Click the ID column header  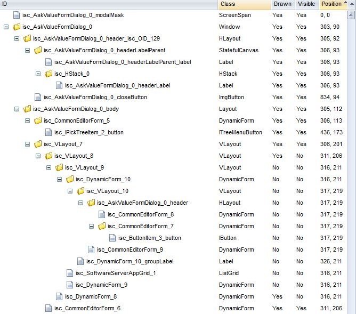point(107,4)
